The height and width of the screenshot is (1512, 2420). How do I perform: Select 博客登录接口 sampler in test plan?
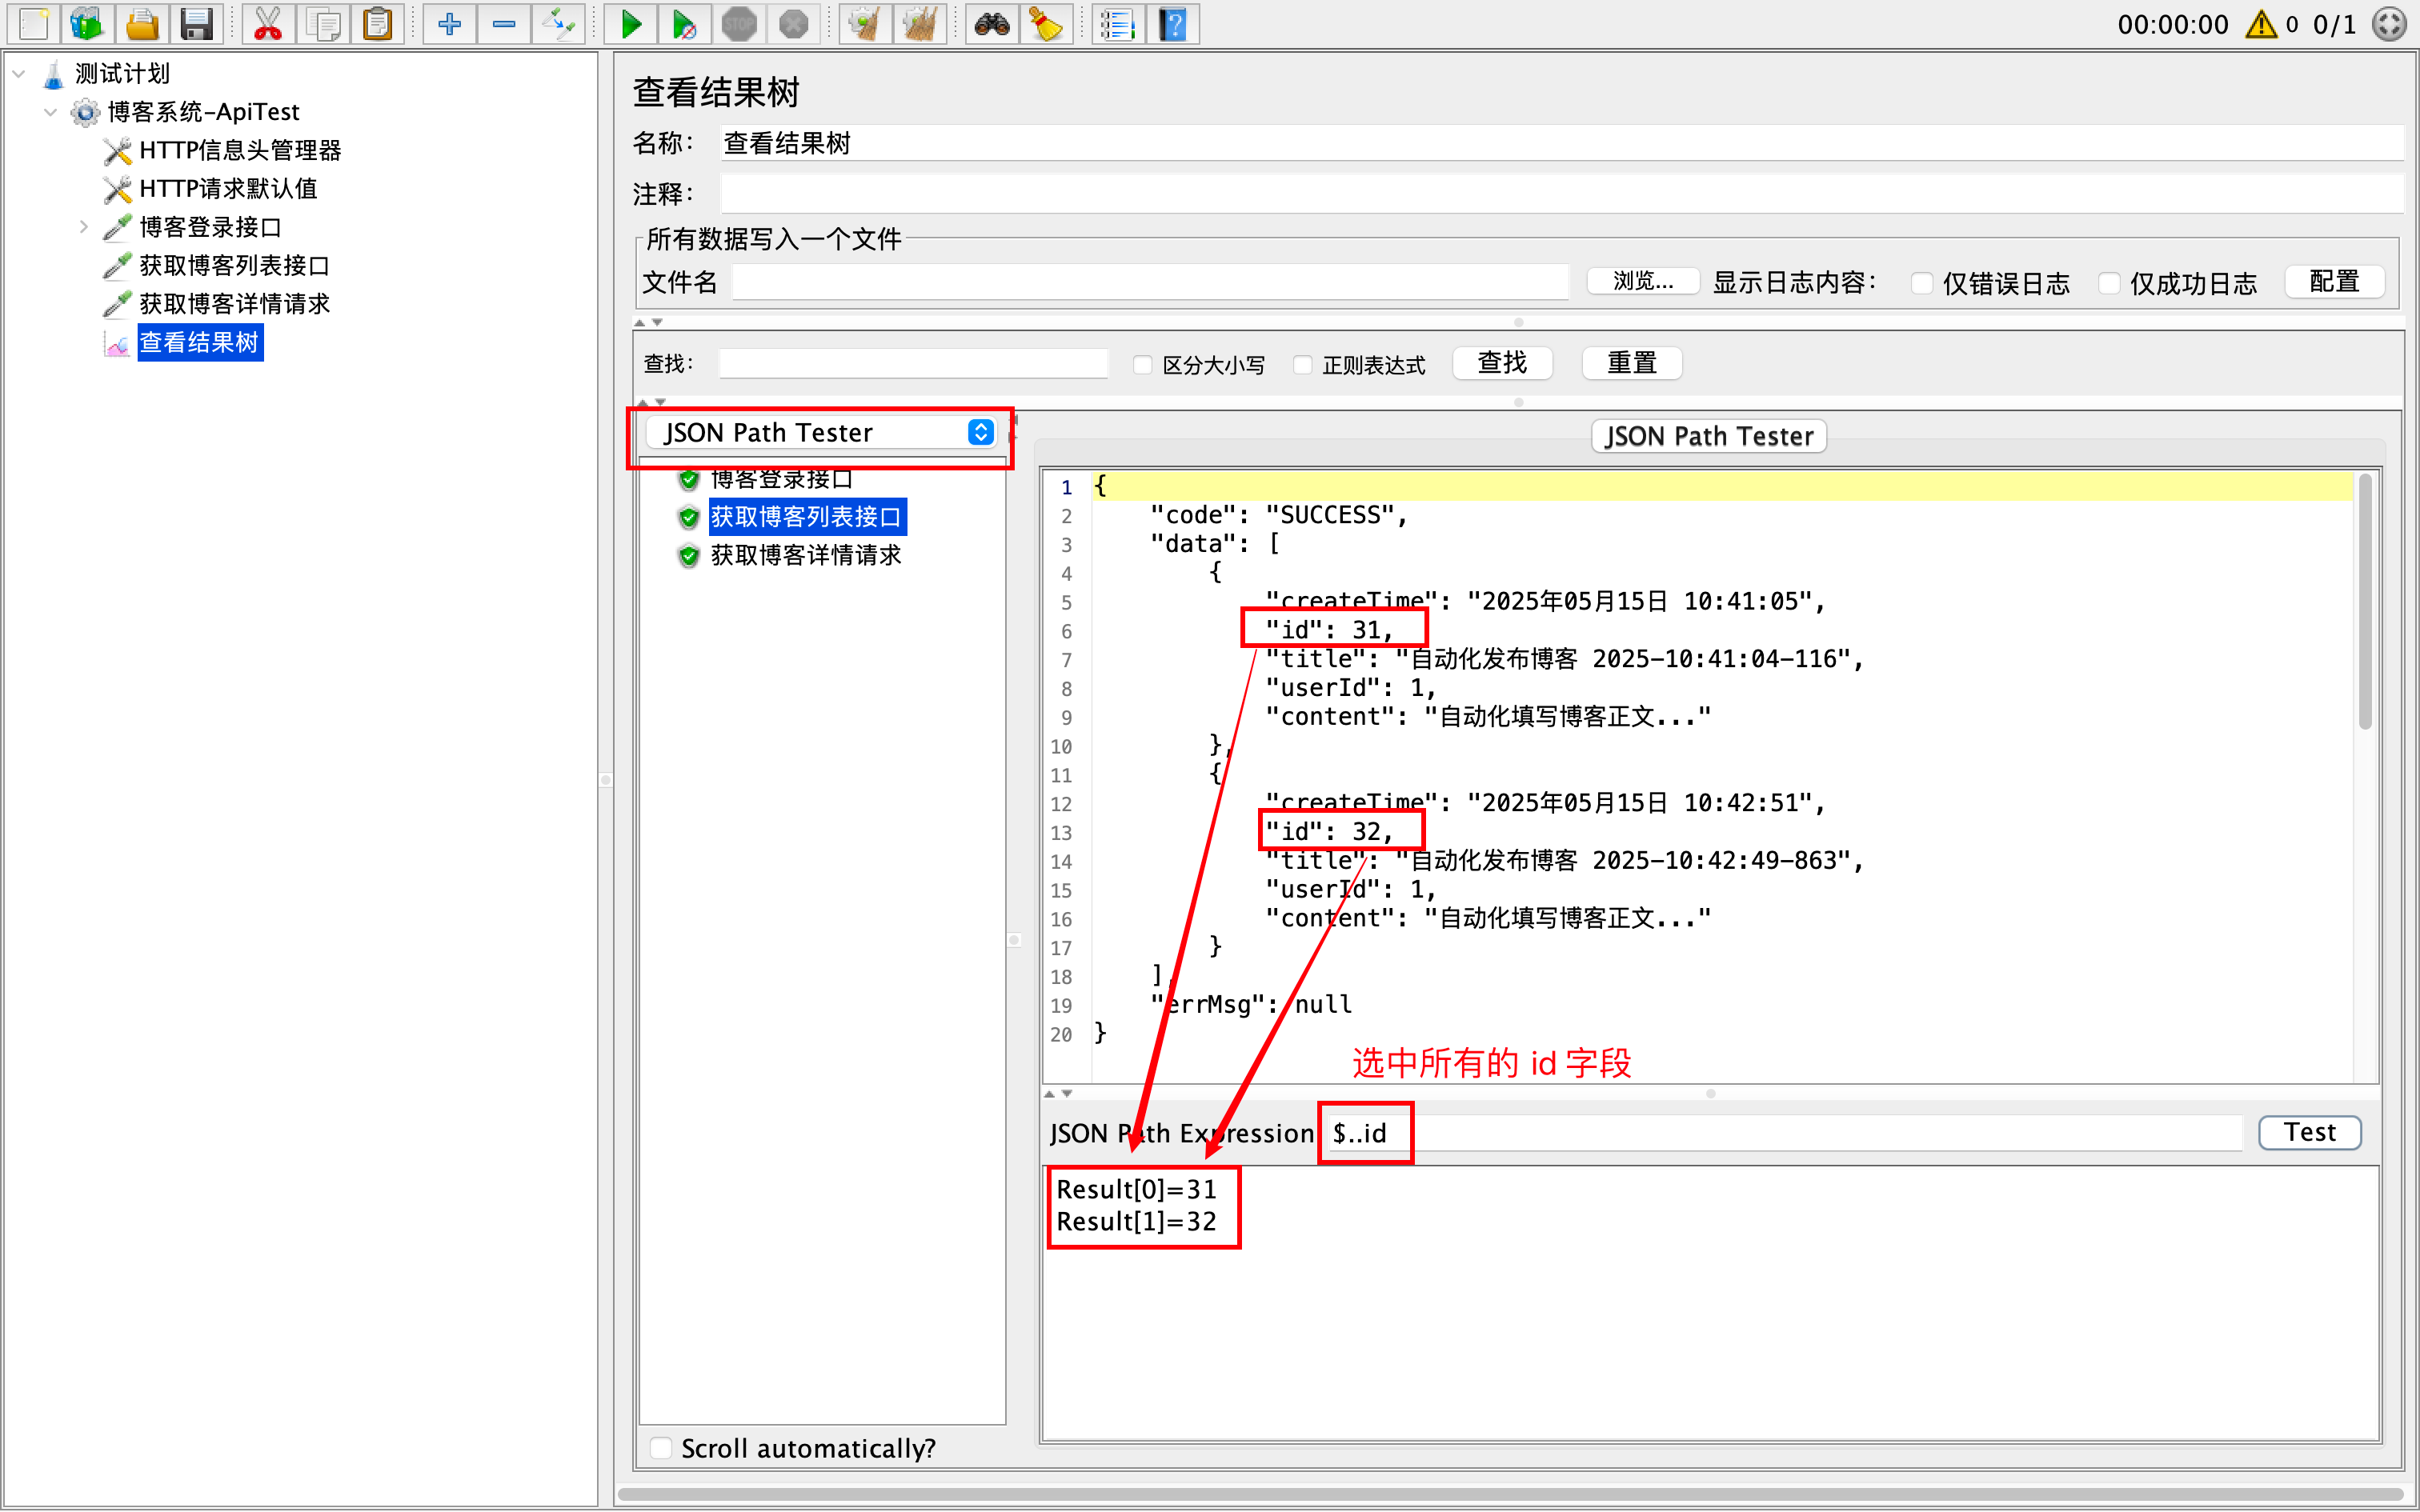coord(210,227)
